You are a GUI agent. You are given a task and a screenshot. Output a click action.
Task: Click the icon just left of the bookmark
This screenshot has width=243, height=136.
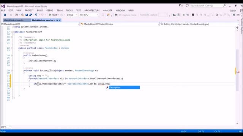point(188,15)
